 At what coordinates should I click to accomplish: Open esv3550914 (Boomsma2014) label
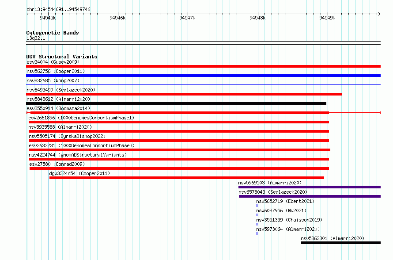(x=58, y=108)
